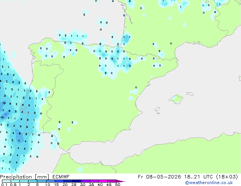
Task: Click the '45' legend scale label
Action: [109, 184]
